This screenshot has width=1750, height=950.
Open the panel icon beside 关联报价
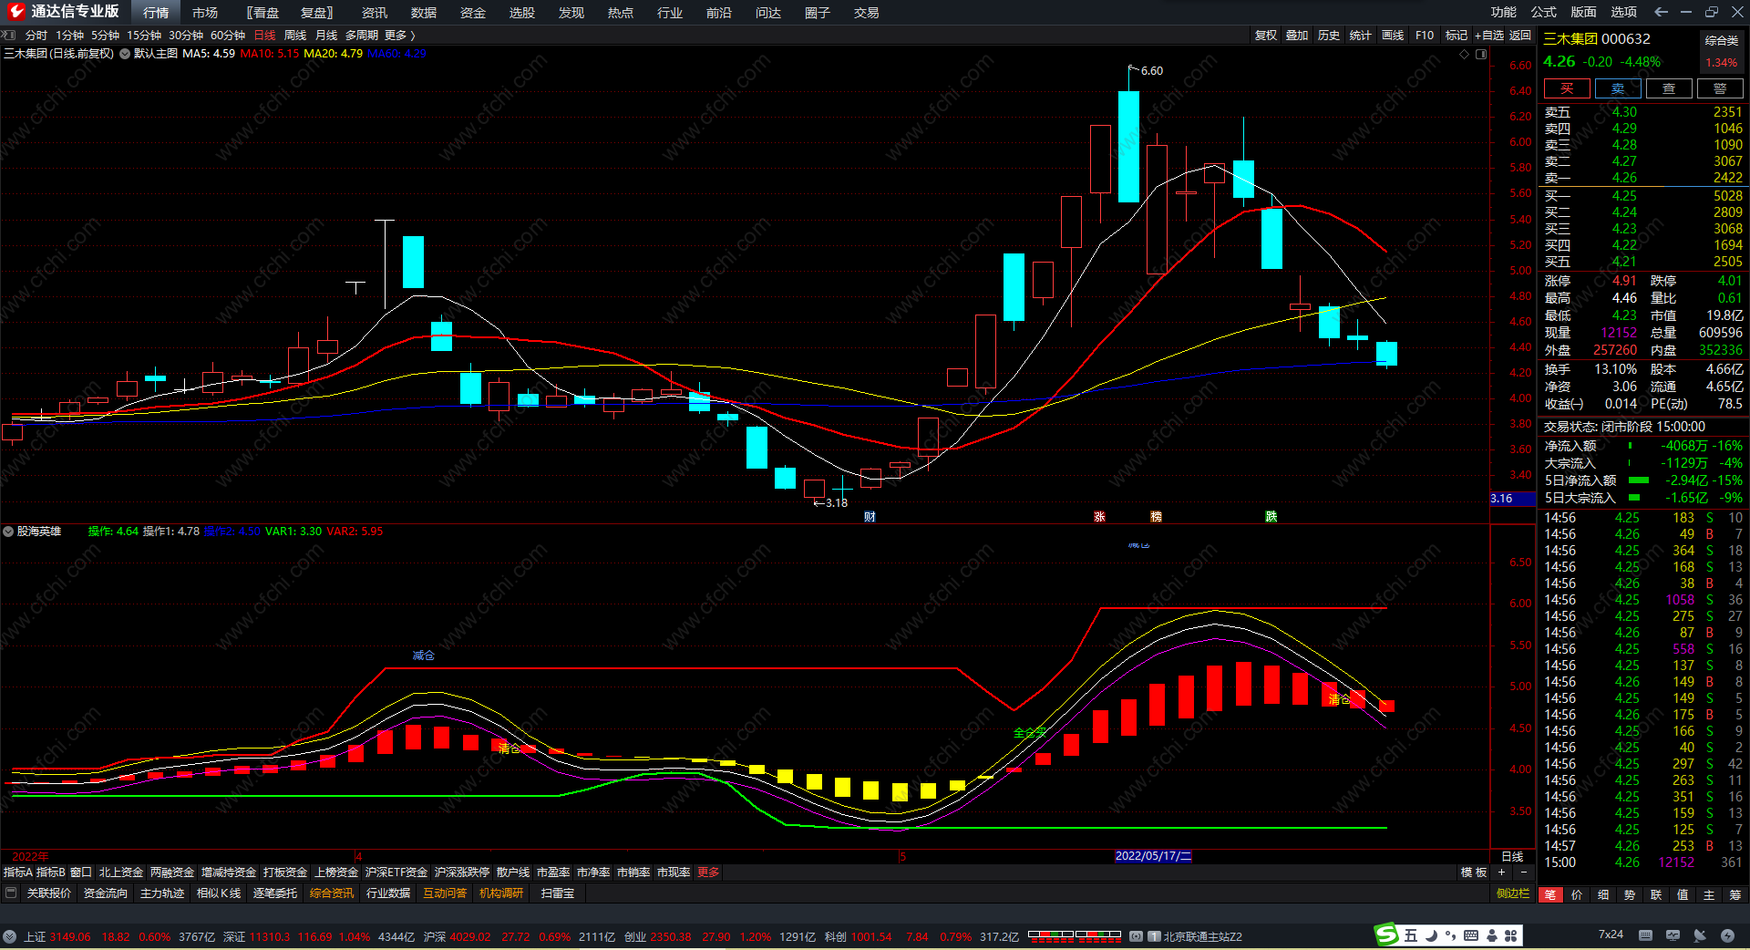coord(11,893)
